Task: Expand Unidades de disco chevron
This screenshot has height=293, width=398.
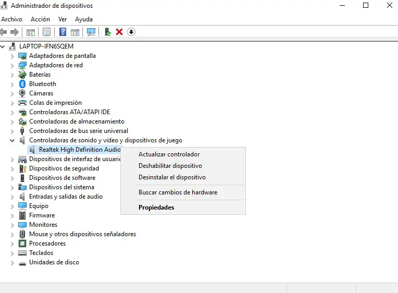Action: [12, 263]
